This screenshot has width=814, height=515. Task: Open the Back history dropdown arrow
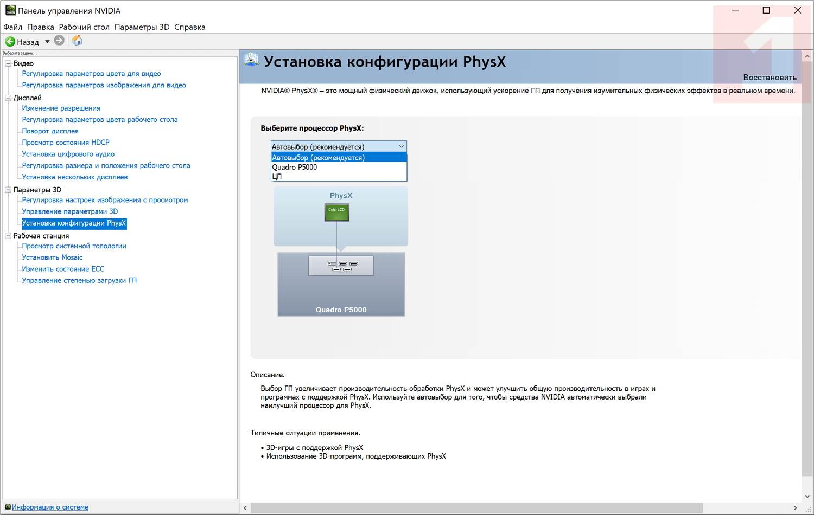(x=47, y=42)
